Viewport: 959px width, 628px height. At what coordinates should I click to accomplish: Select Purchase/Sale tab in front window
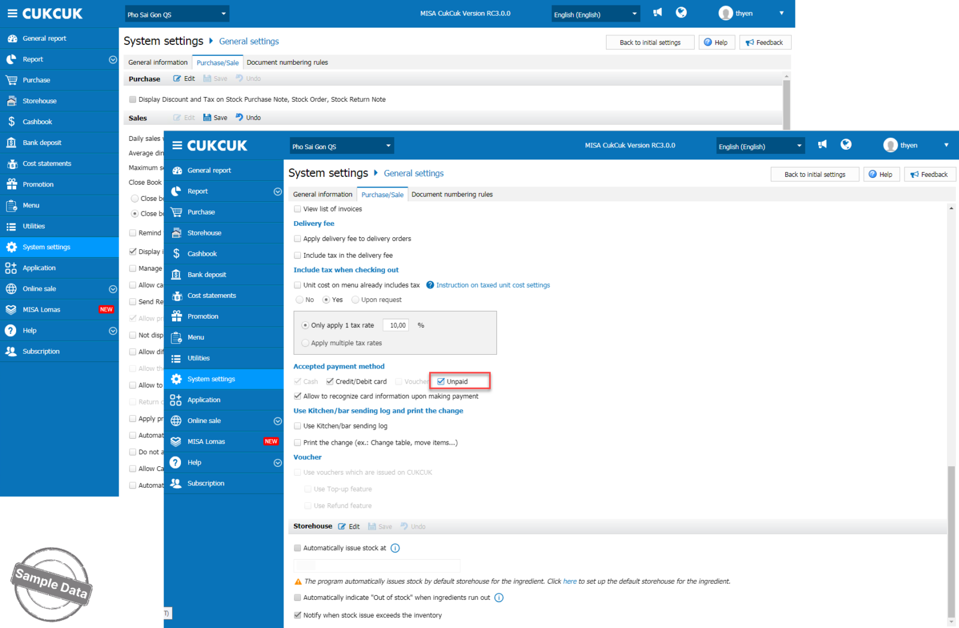382,194
